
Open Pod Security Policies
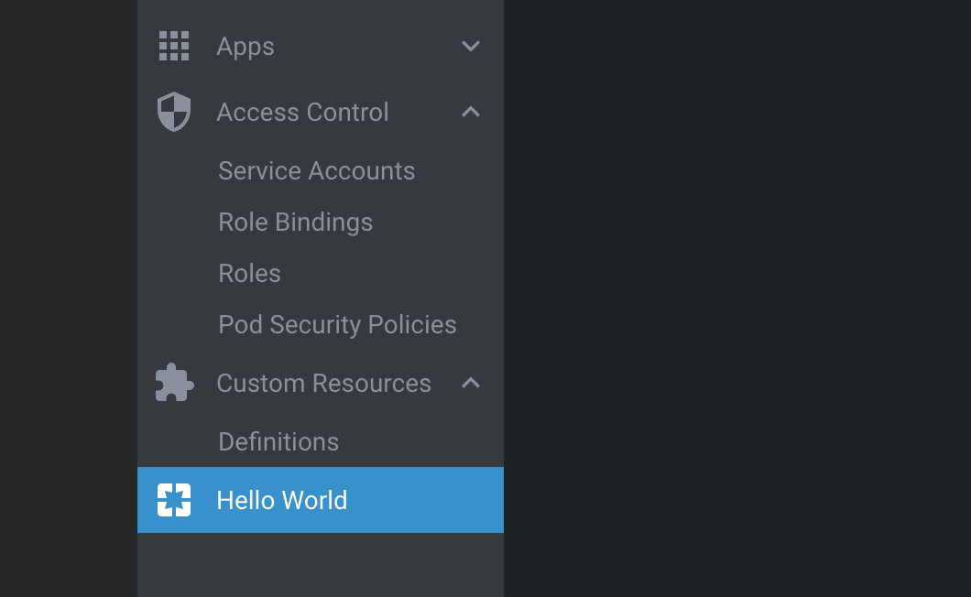[337, 324]
